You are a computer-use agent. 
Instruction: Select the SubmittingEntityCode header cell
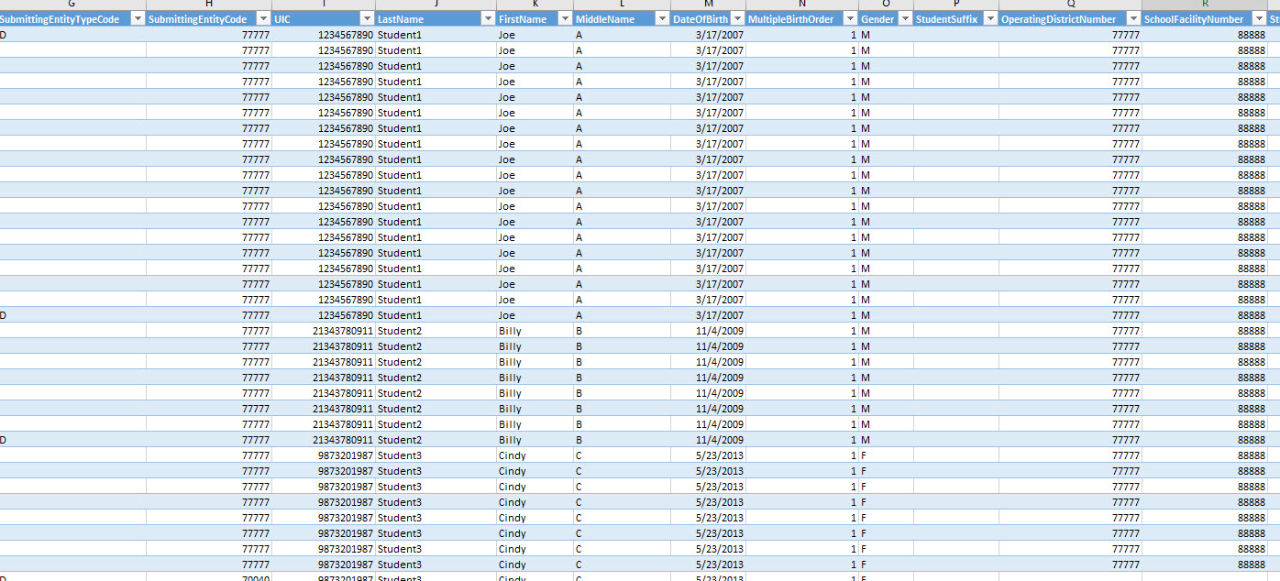pyautogui.click(x=209, y=19)
